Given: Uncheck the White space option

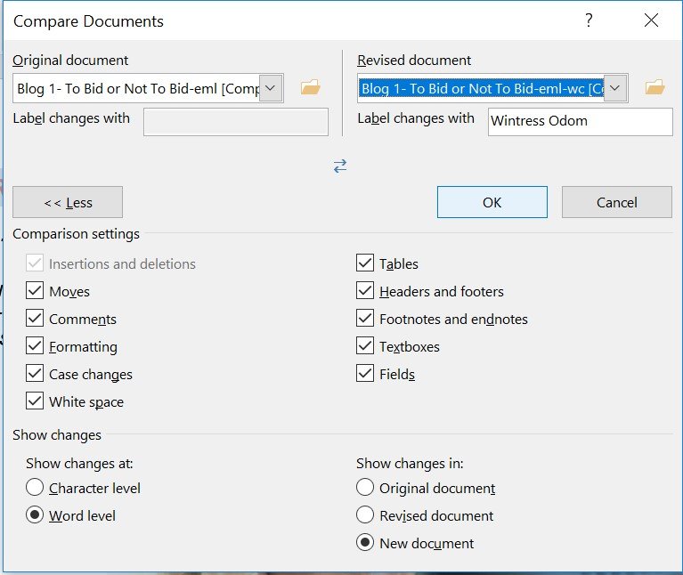Looking at the screenshot, I should [35, 401].
